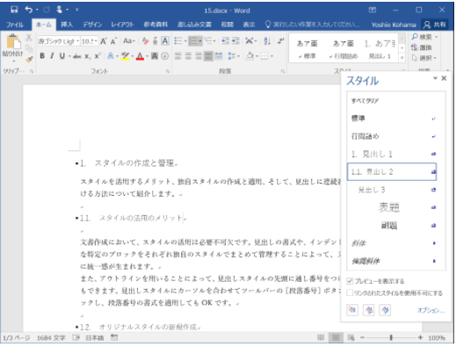Switch to read mode view in status bar
456x347 pixels.
[321, 337]
